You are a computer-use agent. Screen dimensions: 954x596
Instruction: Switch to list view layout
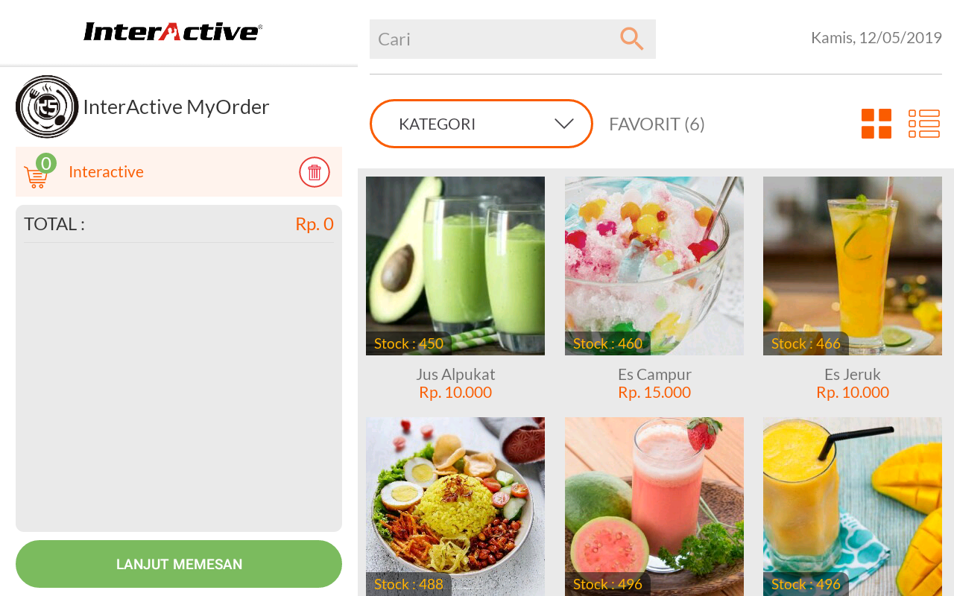pos(924,124)
